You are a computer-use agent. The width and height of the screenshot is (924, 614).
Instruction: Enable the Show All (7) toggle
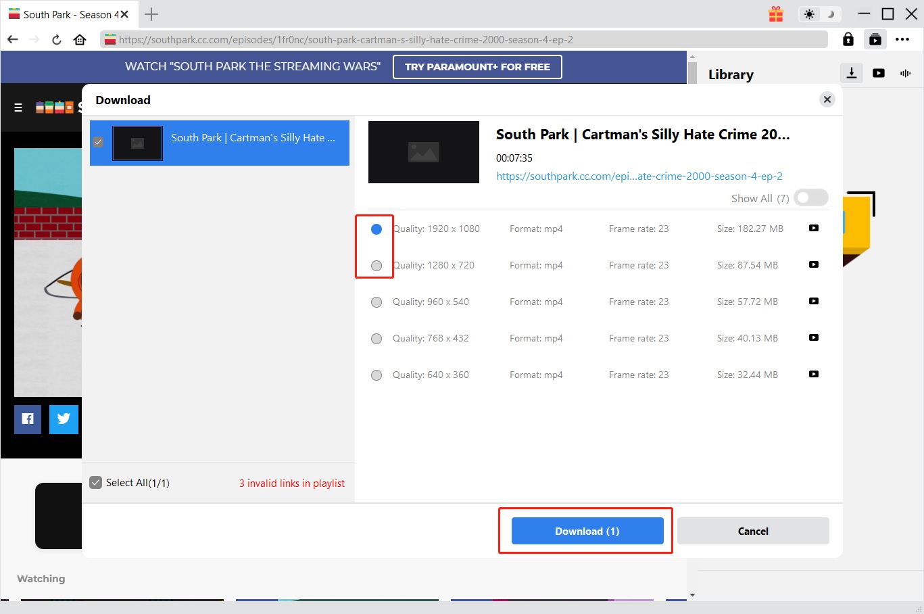(x=811, y=197)
